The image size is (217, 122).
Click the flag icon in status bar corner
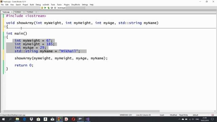pos(213,115)
